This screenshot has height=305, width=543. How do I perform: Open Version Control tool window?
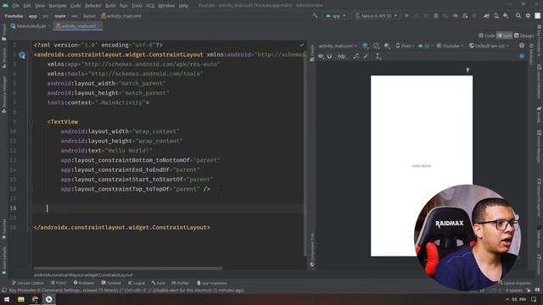28,283
